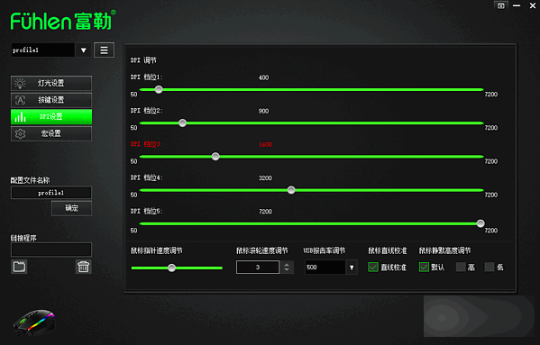This screenshot has height=345, width=540.
Task: Expand the profile1 dropdown arrow
Action: (83, 50)
